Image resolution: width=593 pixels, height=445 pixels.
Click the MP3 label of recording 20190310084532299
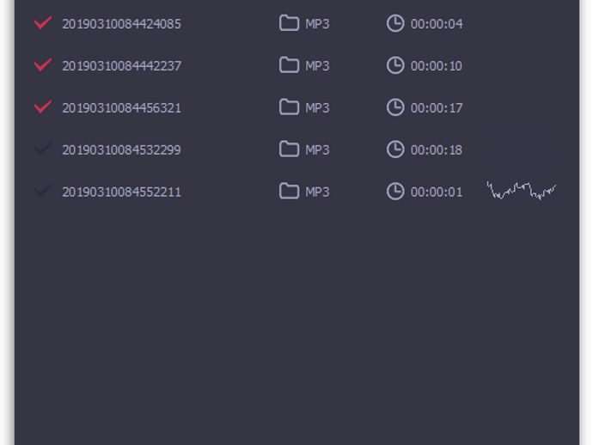pyautogui.click(x=317, y=149)
